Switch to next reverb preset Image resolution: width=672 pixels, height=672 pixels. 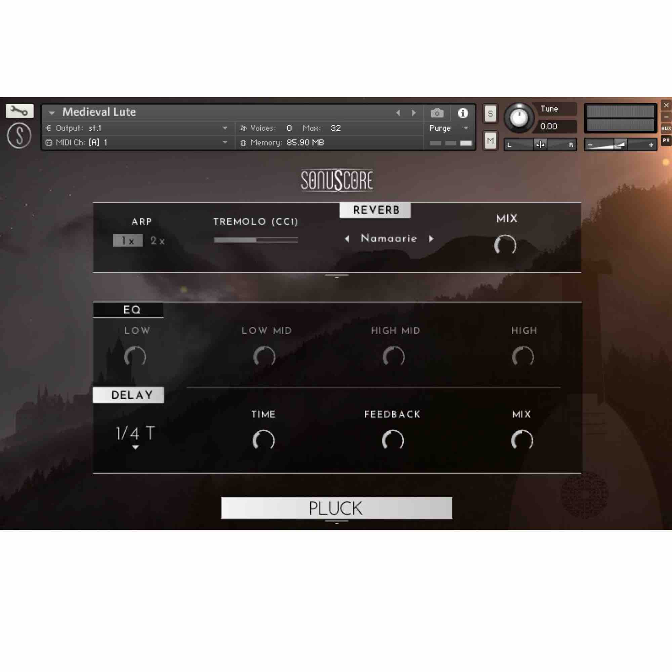click(431, 239)
